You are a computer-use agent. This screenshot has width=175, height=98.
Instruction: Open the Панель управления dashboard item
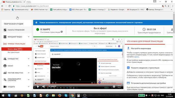pos(16,30)
